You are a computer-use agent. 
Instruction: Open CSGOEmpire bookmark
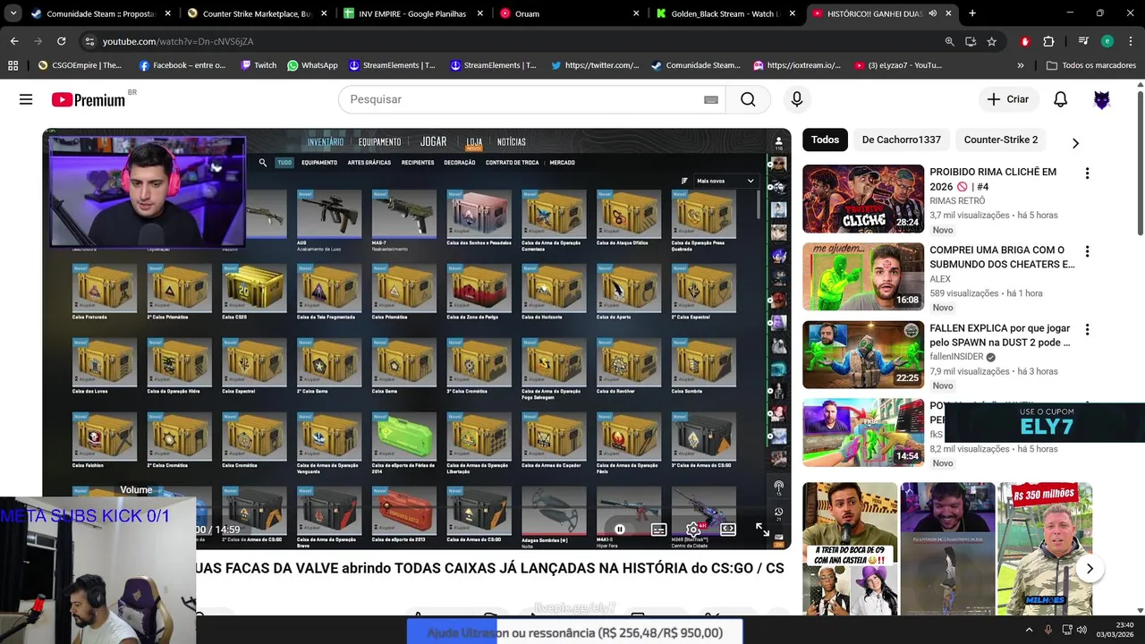[x=80, y=65]
